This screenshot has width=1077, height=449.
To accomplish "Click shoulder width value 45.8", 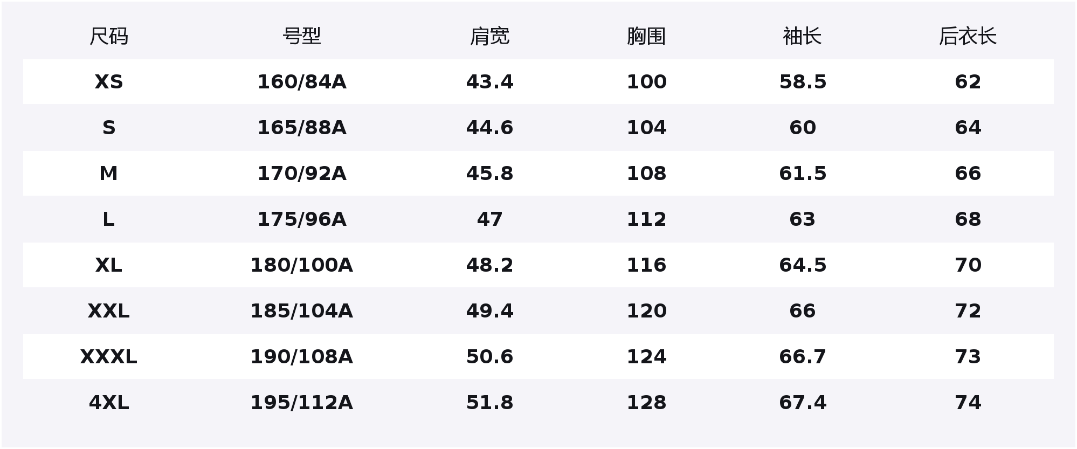I will (489, 174).
